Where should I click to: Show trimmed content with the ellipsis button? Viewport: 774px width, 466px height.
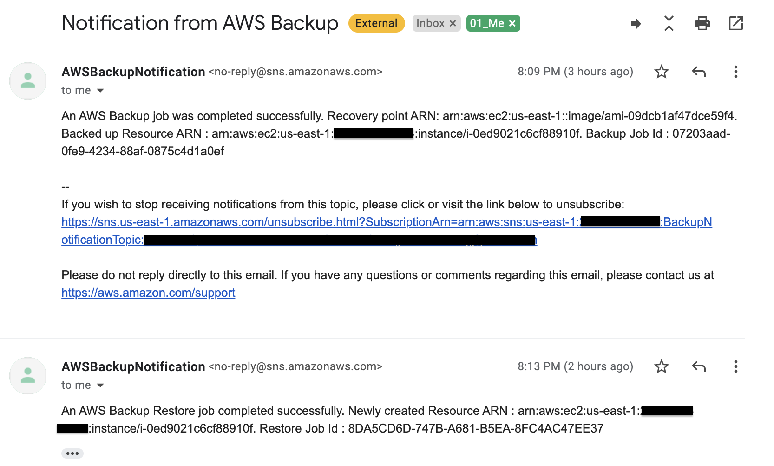[x=72, y=453]
